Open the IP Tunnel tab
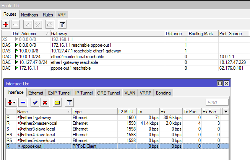Image resolution: width=250 pixels, height=160 pixels. coord(84,93)
